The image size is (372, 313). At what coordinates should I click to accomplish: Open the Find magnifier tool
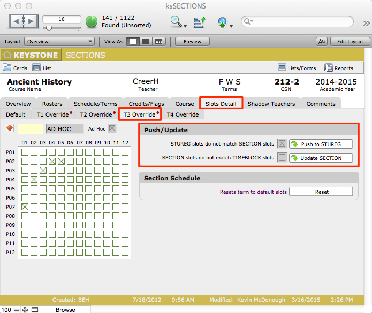(x=176, y=21)
